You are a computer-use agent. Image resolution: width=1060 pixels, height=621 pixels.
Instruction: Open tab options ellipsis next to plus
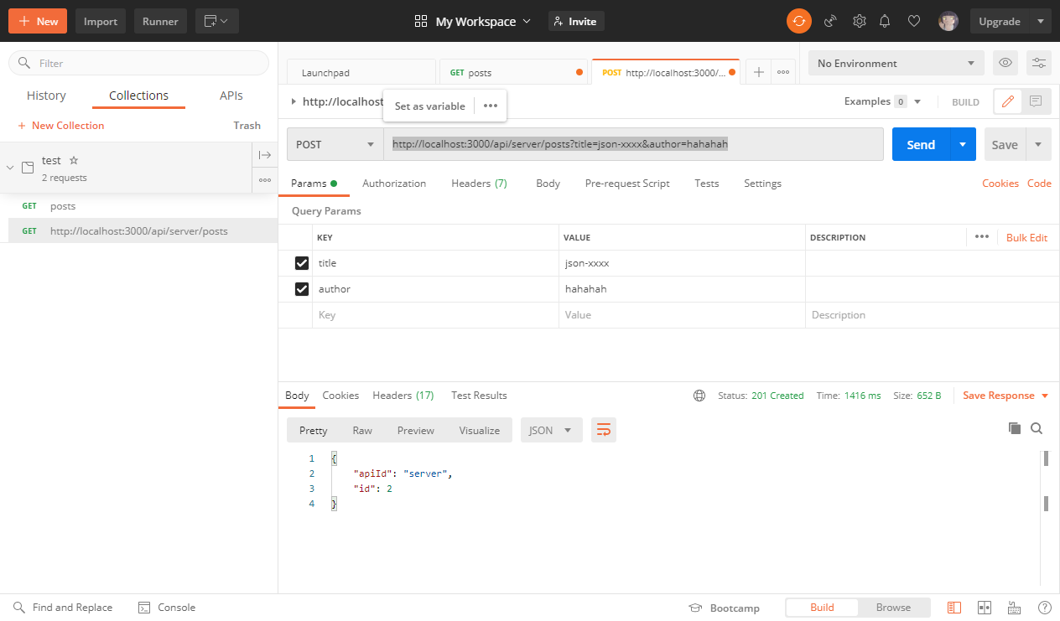[x=783, y=72]
